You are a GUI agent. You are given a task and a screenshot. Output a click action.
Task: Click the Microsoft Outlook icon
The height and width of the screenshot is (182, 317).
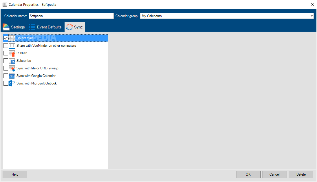click(12, 83)
